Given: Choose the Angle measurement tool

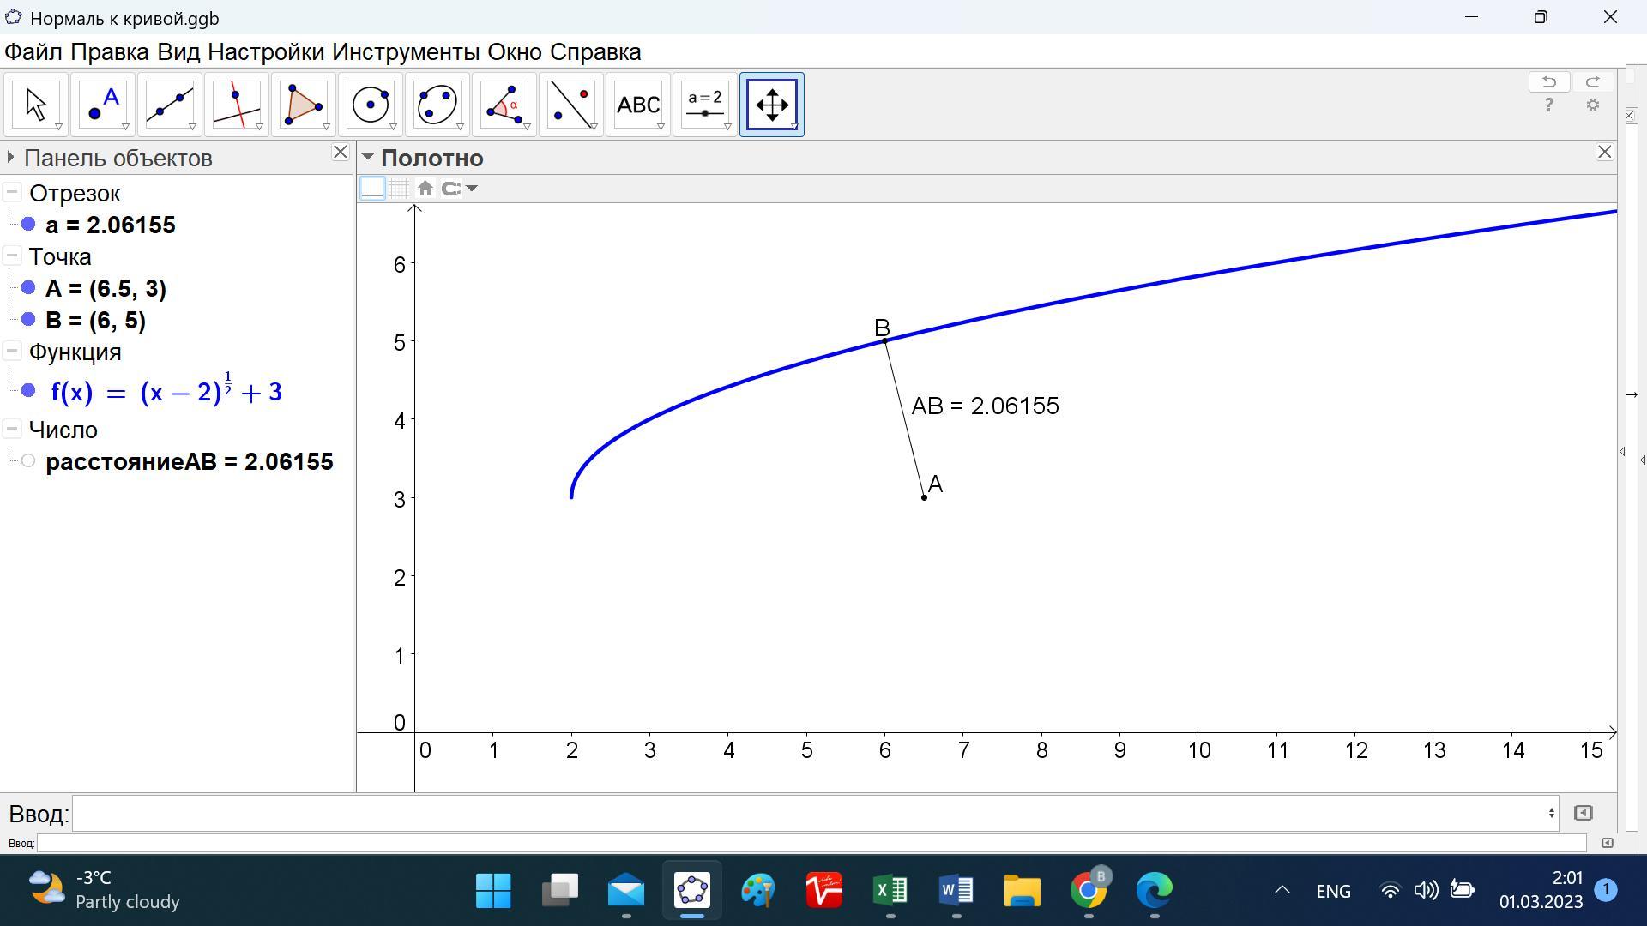Looking at the screenshot, I should point(504,105).
